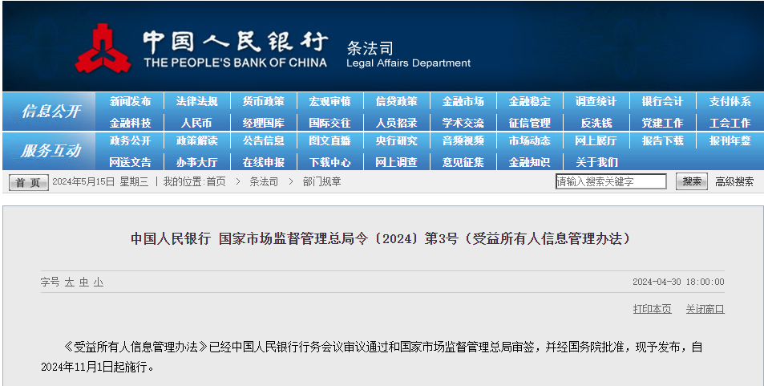
Task: Open 法律法规 menu item
Action: (x=197, y=101)
